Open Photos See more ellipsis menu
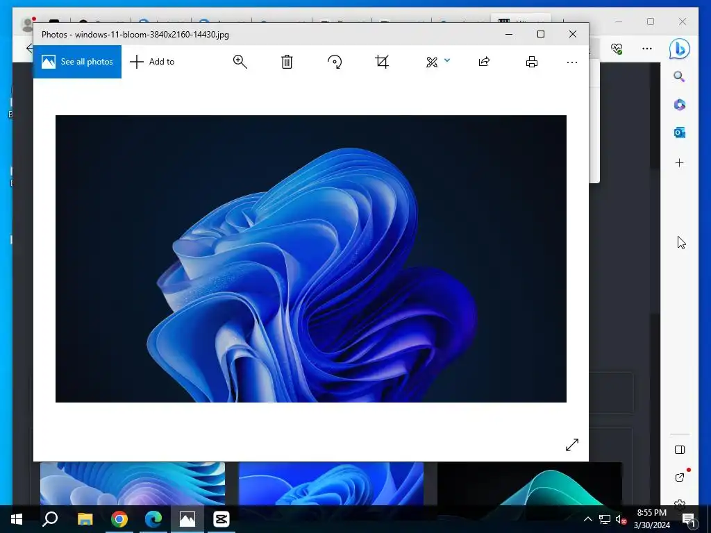711x533 pixels. point(572,62)
